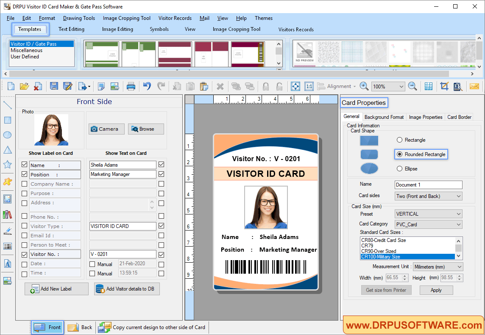Screen dimensions: 485x335
Task: Switch to the Background Format tab
Action: tap(384, 117)
